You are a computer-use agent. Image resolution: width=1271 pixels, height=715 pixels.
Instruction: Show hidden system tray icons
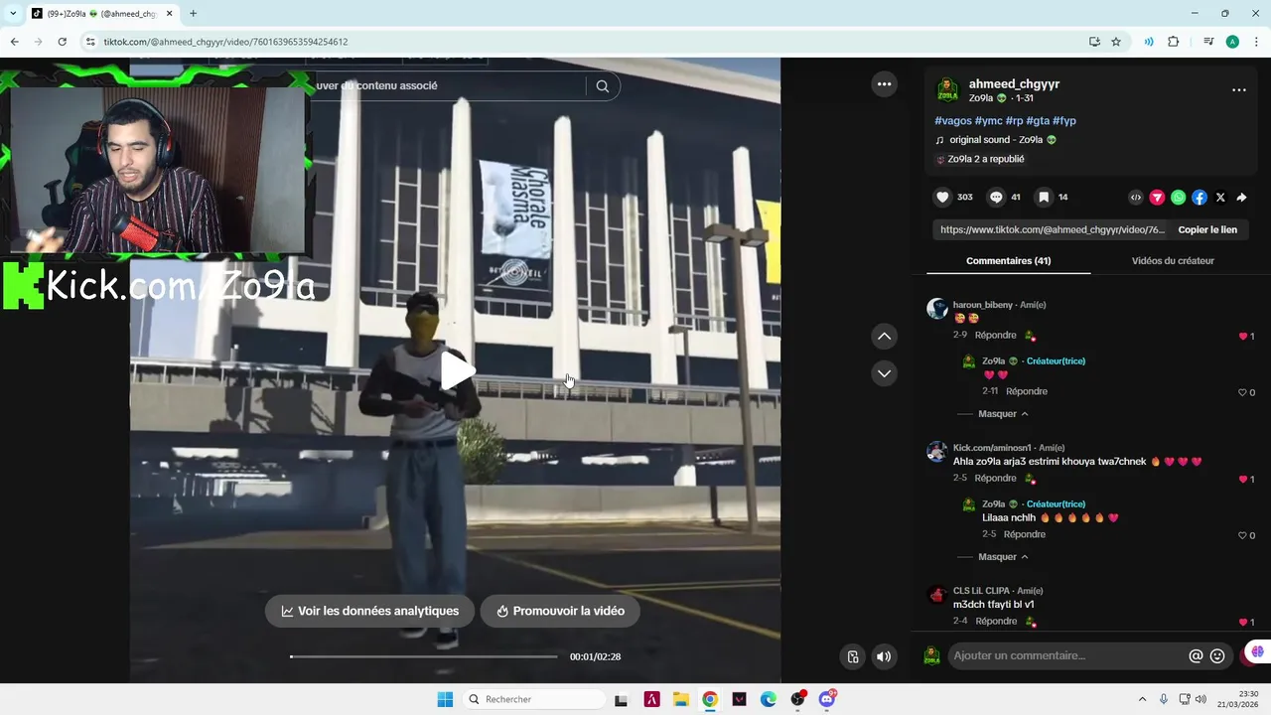tap(1142, 699)
